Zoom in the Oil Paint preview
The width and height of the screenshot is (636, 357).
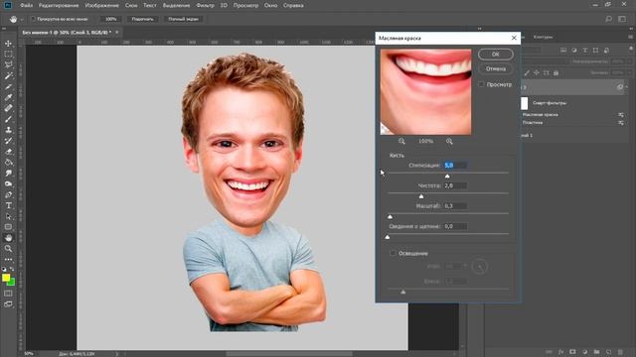coord(449,141)
